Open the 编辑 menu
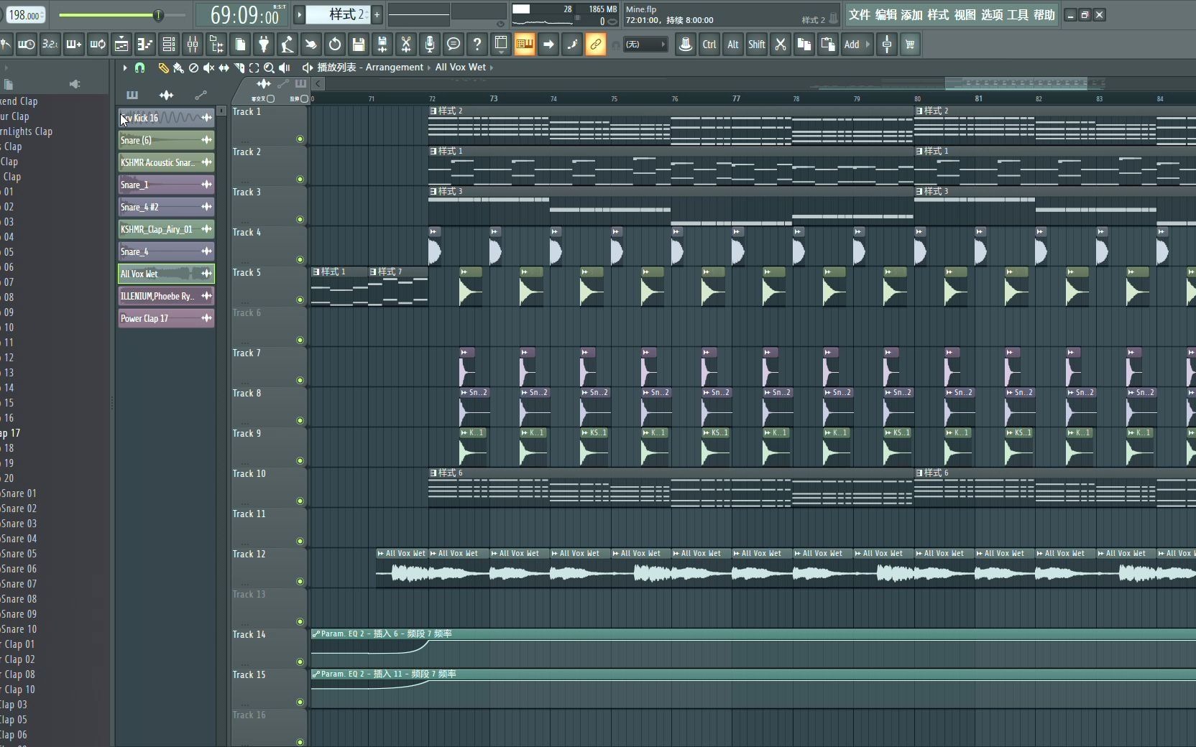Image resolution: width=1196 pixels, height=747 pixels. pos(885,15)
